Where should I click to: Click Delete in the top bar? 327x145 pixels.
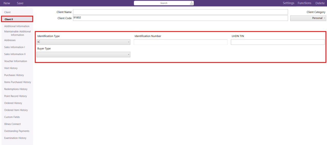click(320, 3)
